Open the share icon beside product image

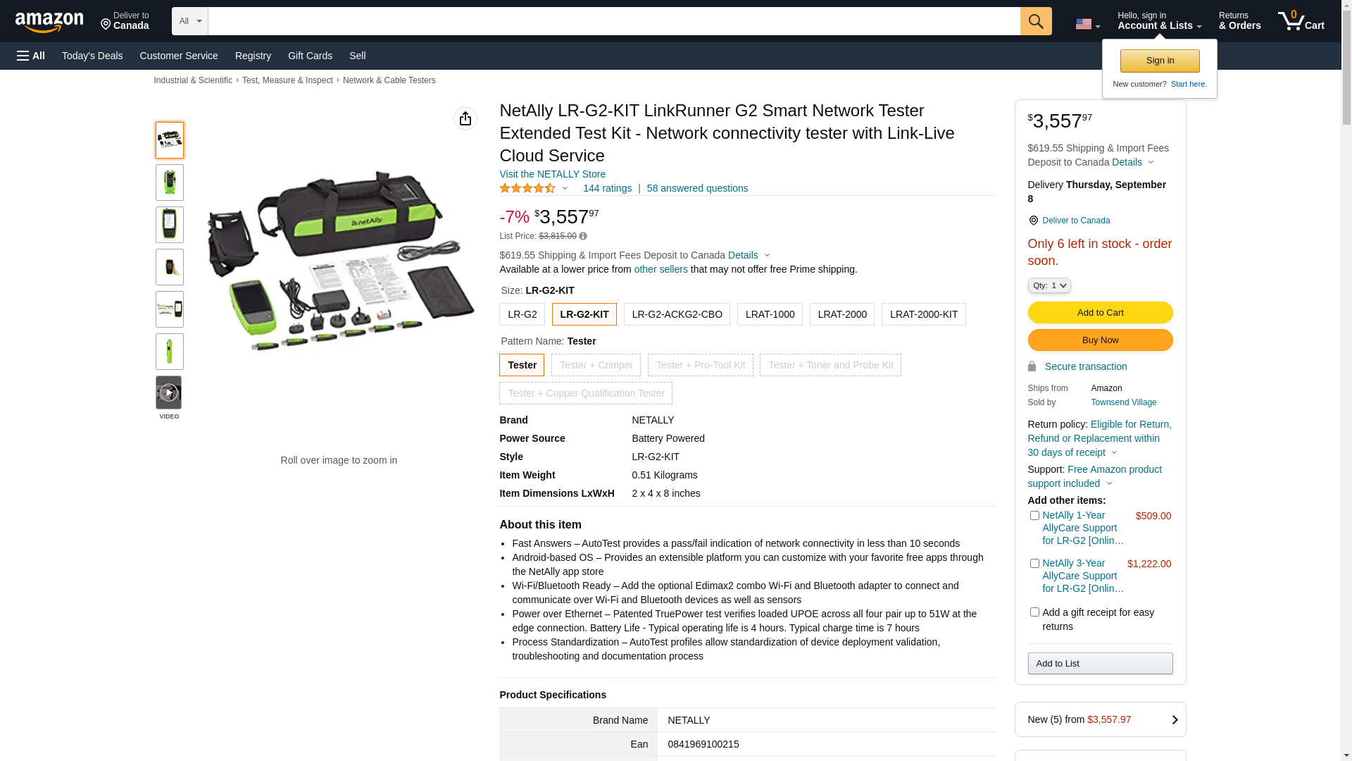point(465,118)
